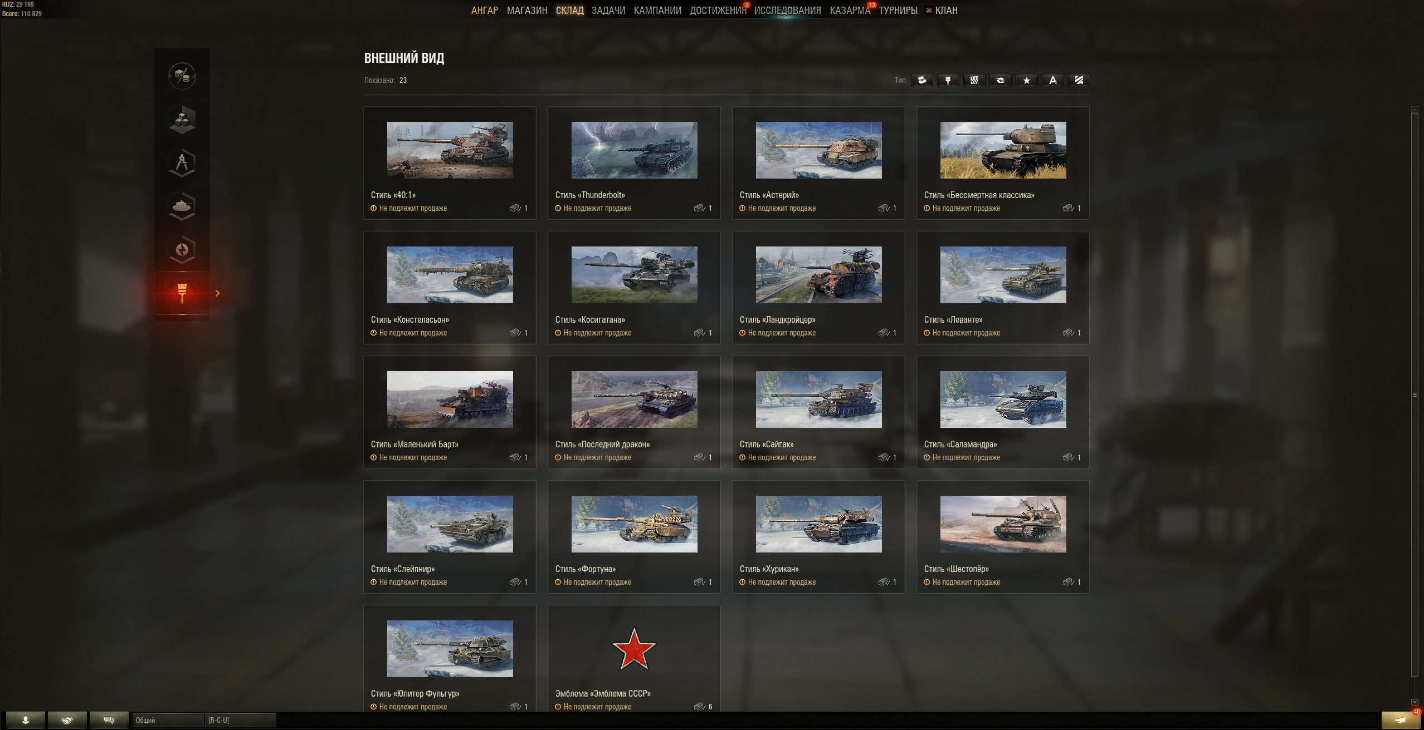1424x730 pixels.
Task: Open the ИССЛЕДОВАНИЯ tab
Action: pos(788,11)
